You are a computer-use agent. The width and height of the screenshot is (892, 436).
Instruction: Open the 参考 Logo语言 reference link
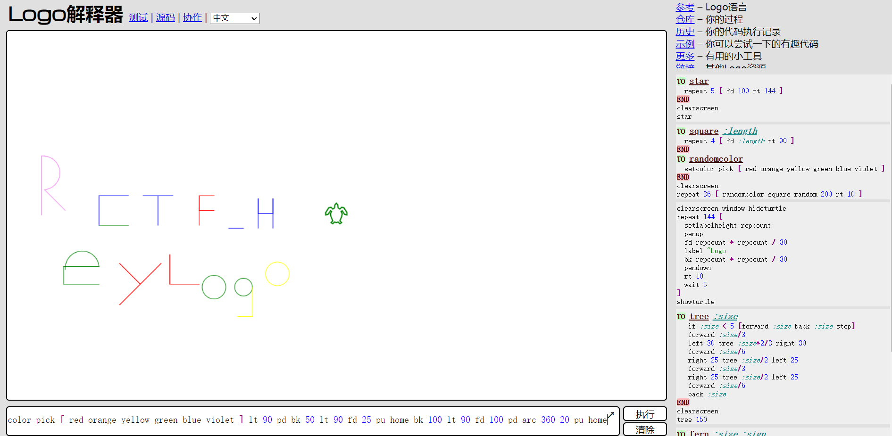[684, 7]
